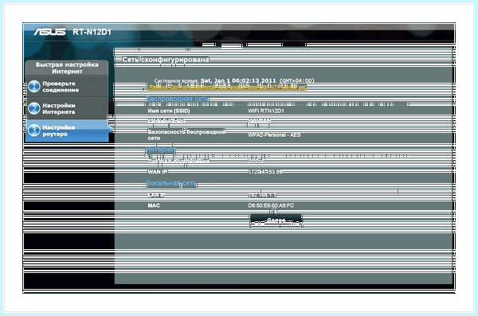Click the '(GMT+04:00)' timezone text
Viewport: 478px width, 316px height.
click(296, 80)
